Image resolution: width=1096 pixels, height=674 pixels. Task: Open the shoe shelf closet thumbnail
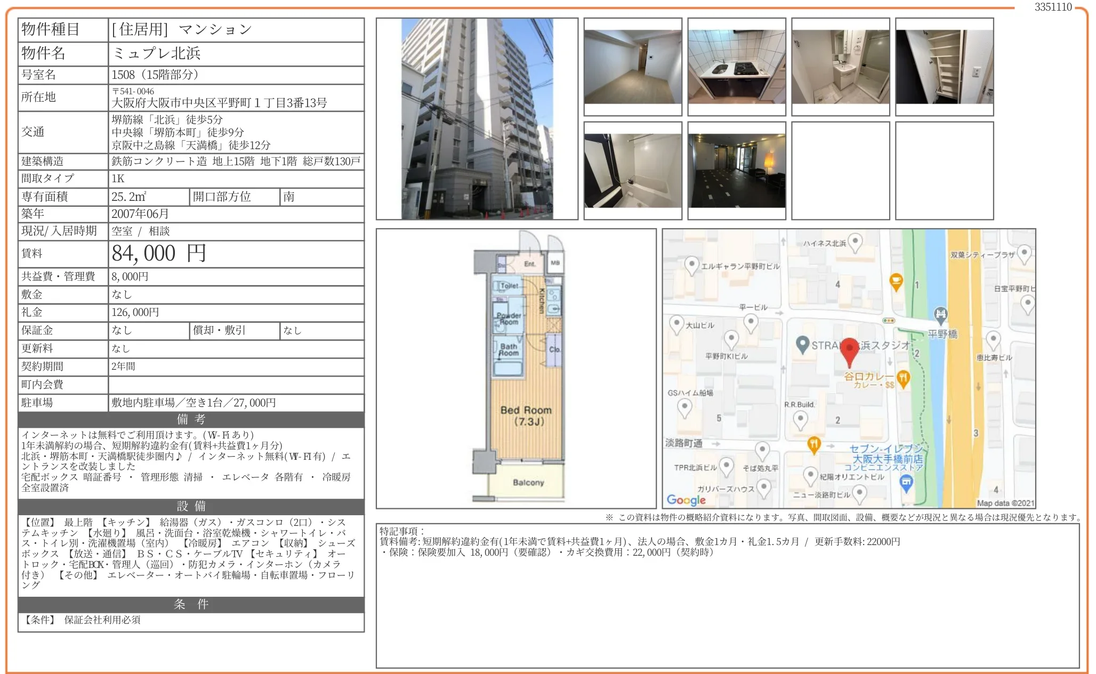[x=945, y=67]
